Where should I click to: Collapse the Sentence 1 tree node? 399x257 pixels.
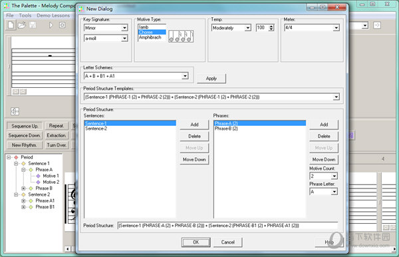click(x=16, y=164)
